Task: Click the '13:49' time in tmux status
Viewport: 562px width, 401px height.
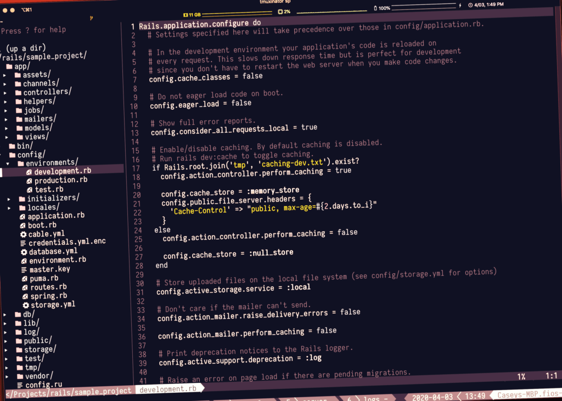Action: [475, 396]
